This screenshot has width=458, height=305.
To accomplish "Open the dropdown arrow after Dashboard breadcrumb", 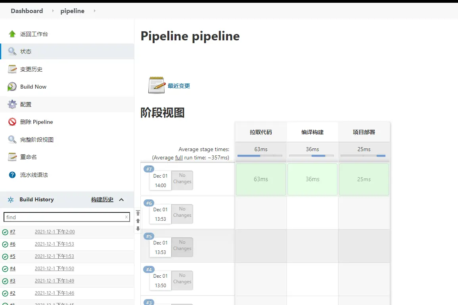I will [53, 11].
